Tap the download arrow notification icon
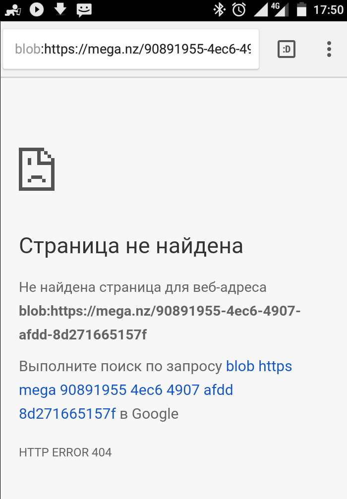The image size is (347, 499). coord(60,9)
